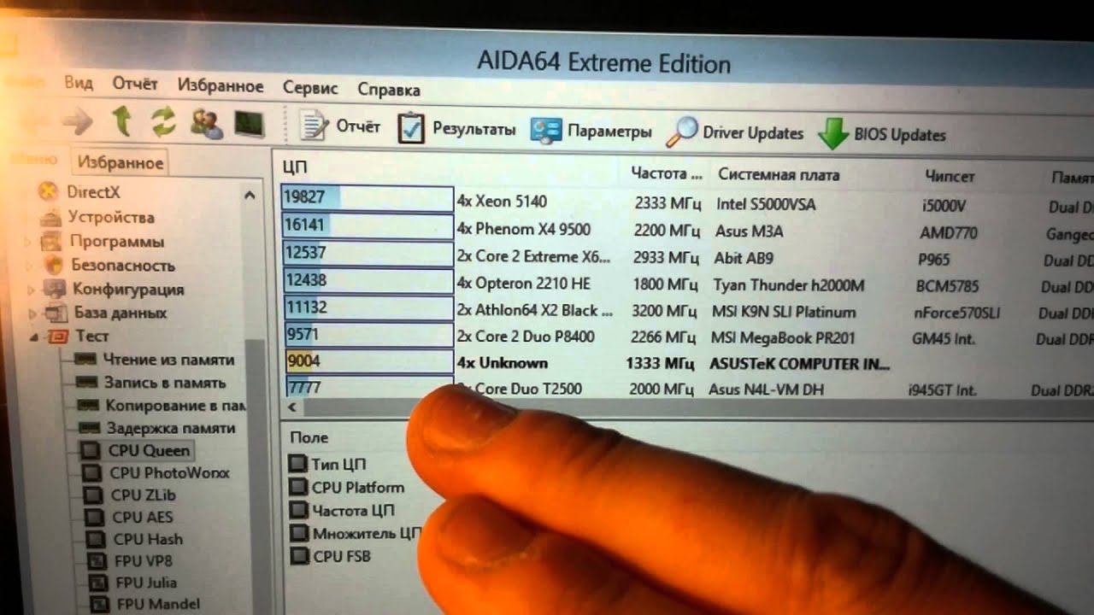Click the Поле column header
Viewport: 1094px width, 615px height.
pos(309,437)
